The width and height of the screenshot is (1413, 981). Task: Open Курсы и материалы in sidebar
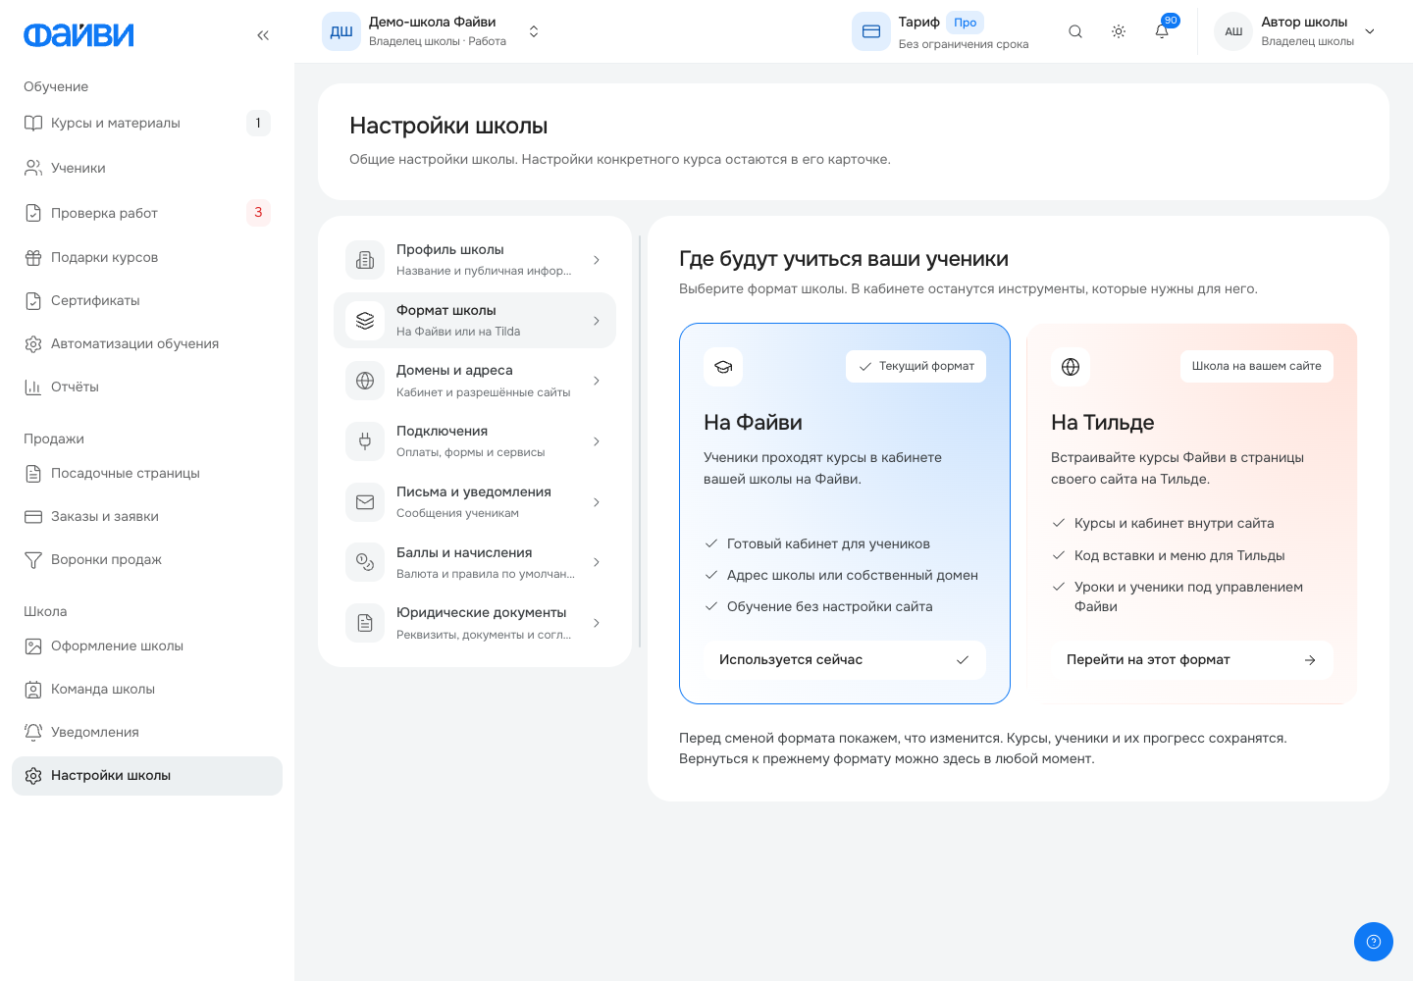[x=147, y=124]
